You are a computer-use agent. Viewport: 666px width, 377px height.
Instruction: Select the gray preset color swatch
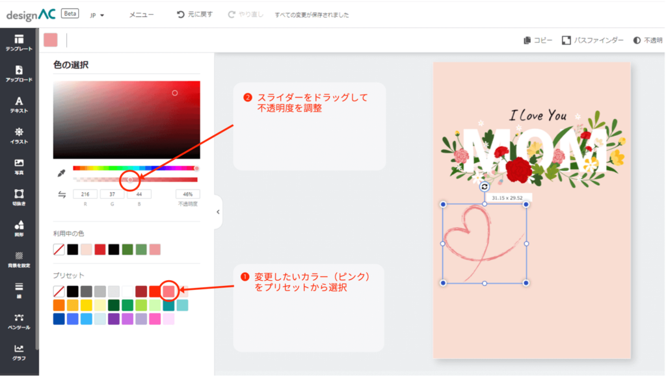coord(87,291)
